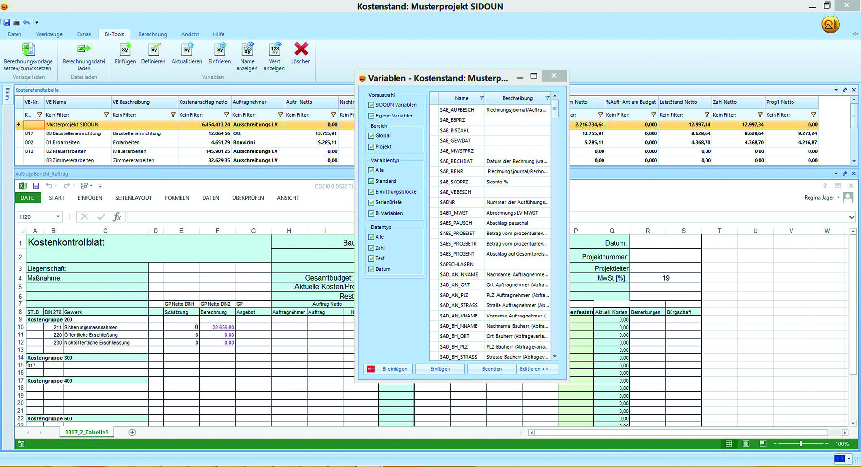Expand the formula bar chevron
Screen dimensions: 861x467
(x=851, y=217)
